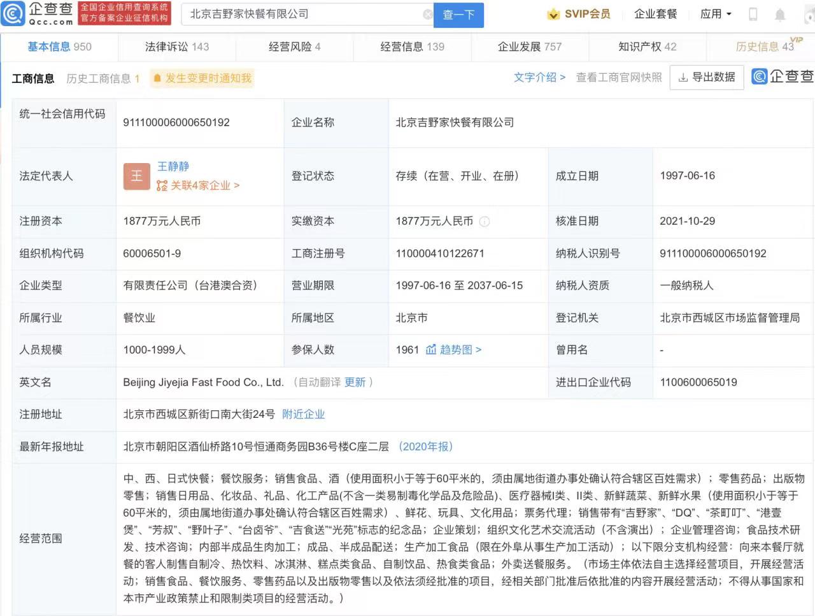Click the Qcc.com logo icon
This screenshot has height=616, width=815.
click(13, 13)
